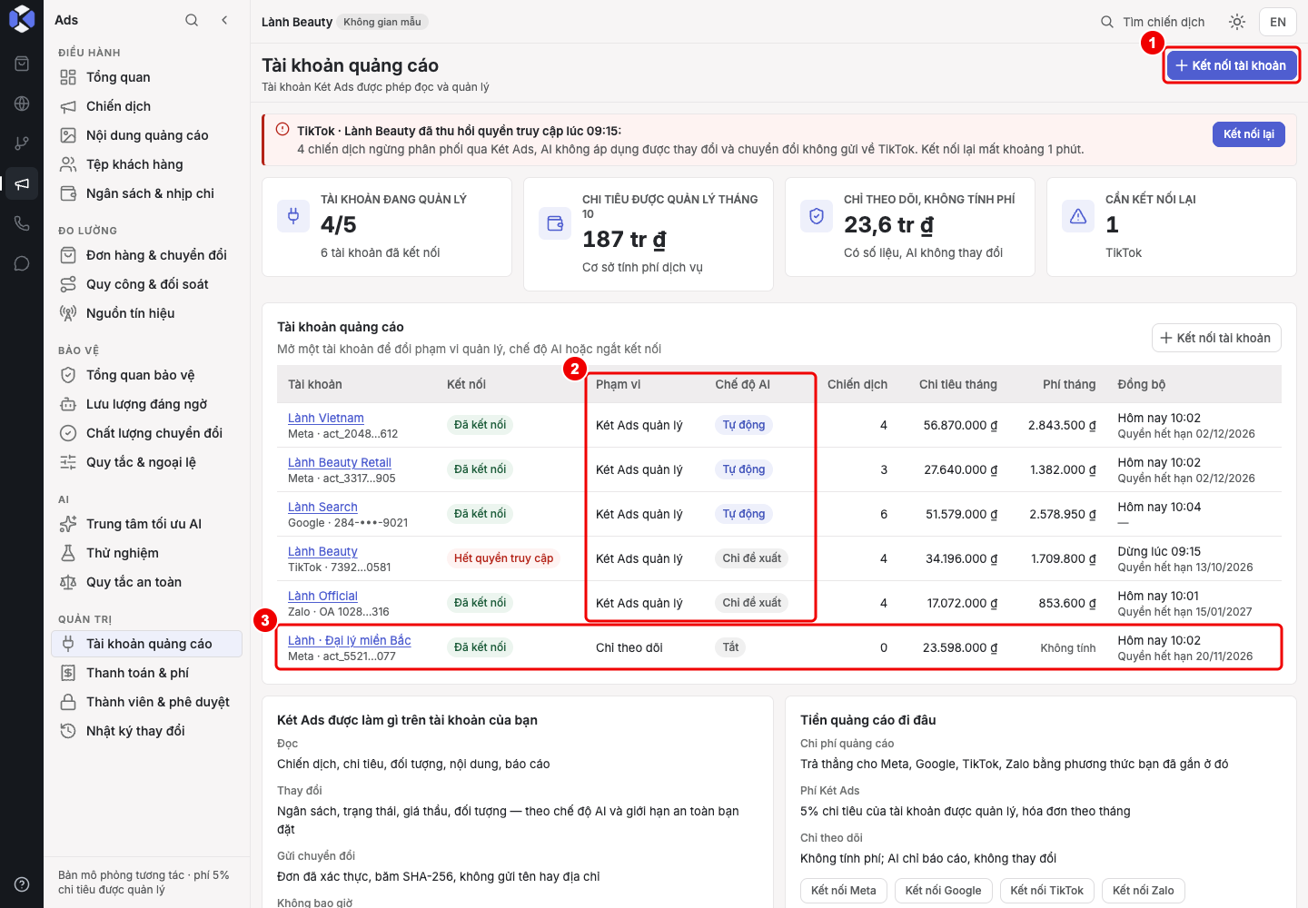
Task: Collapse the Ads sidebar with the chevron
Action: point(224,20)
